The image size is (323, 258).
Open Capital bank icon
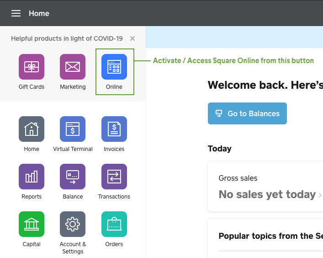point(32,224)
